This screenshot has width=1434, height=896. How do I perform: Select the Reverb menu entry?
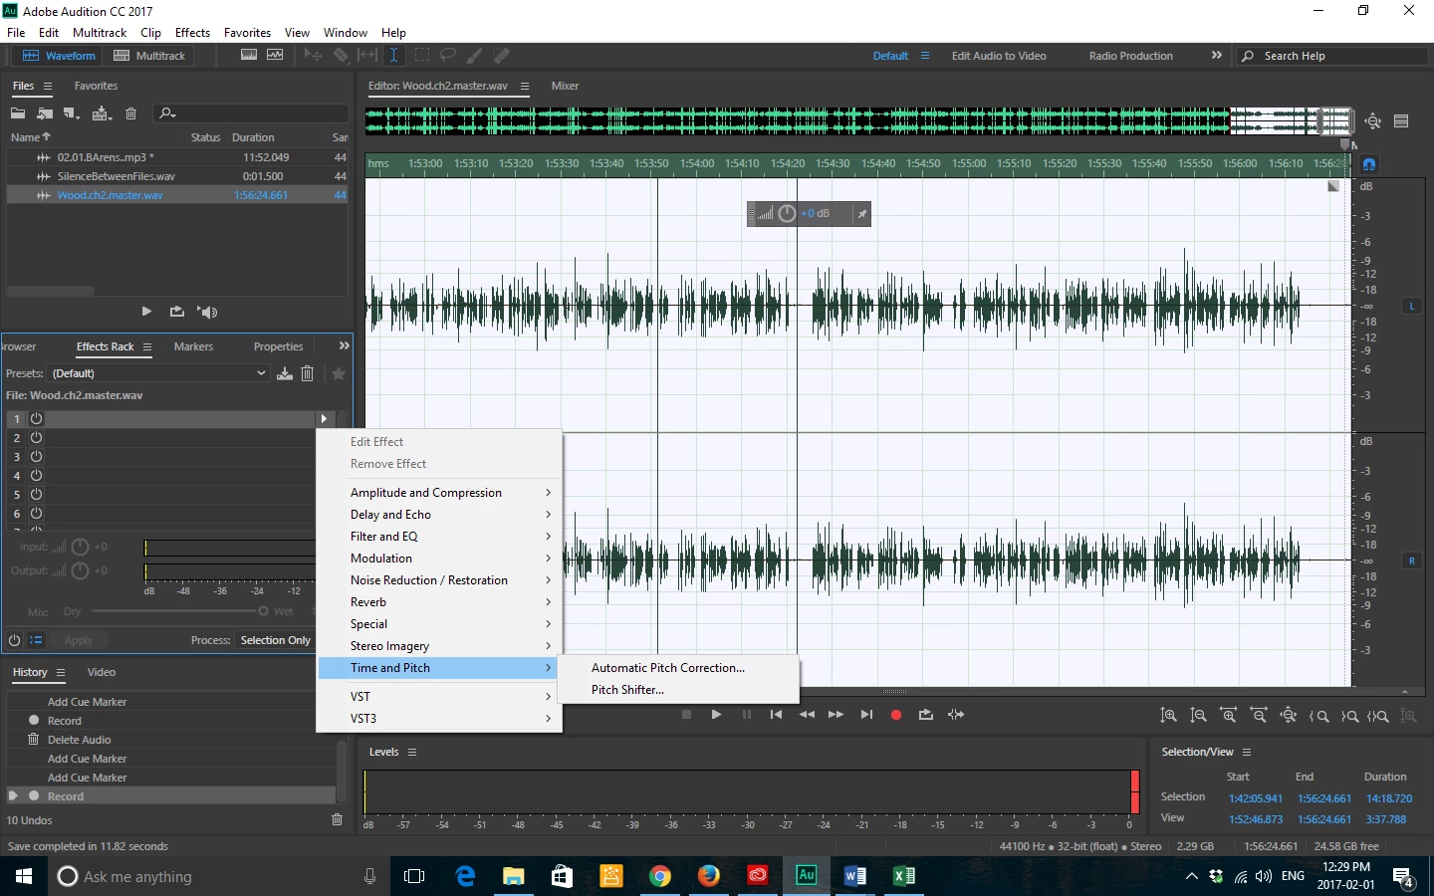(439, 602)
